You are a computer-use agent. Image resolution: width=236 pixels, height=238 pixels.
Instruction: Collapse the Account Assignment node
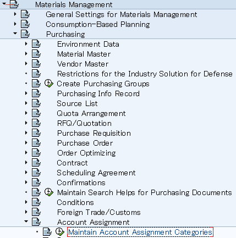26,222
